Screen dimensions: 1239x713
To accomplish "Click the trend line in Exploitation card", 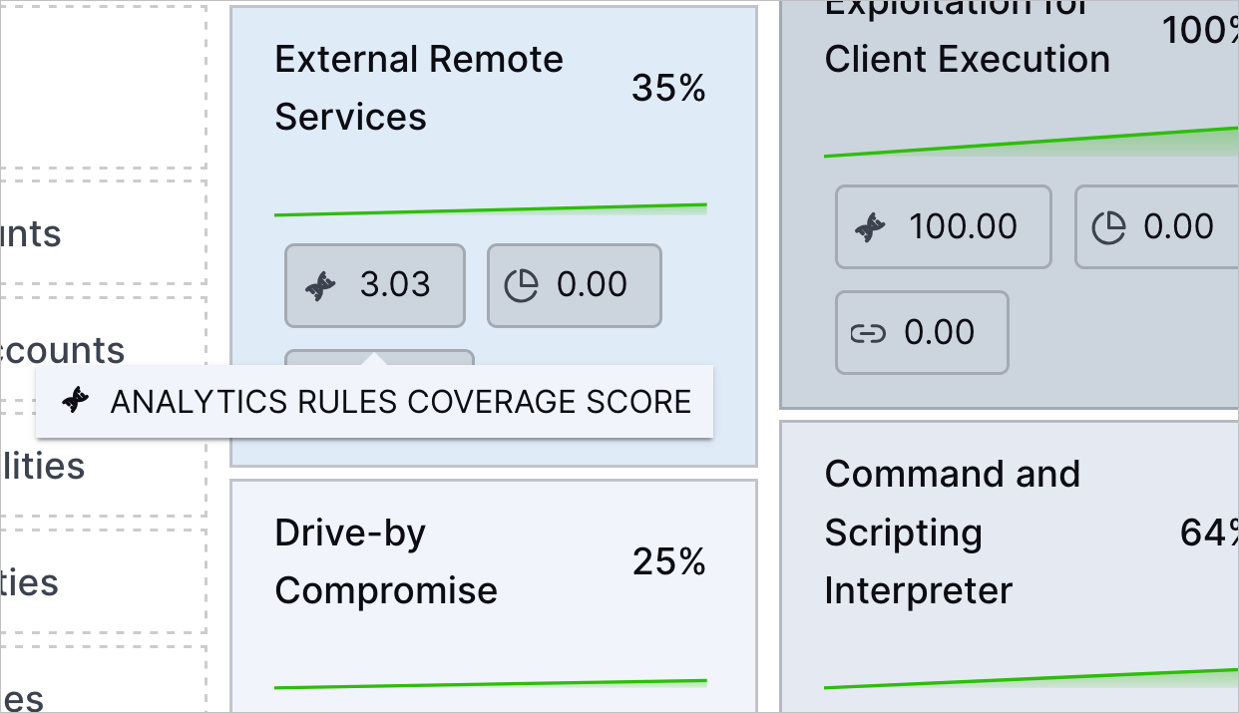I will (x=1031, y=143).
